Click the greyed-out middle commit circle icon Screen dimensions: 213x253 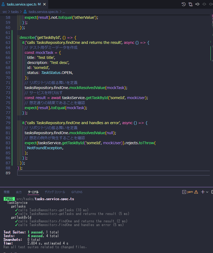click(x=204, y=4)
